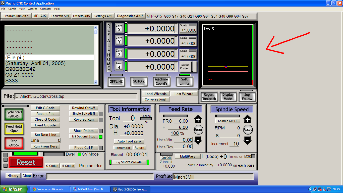Reset the spindle speed override
343x193 pixels.
248,130
